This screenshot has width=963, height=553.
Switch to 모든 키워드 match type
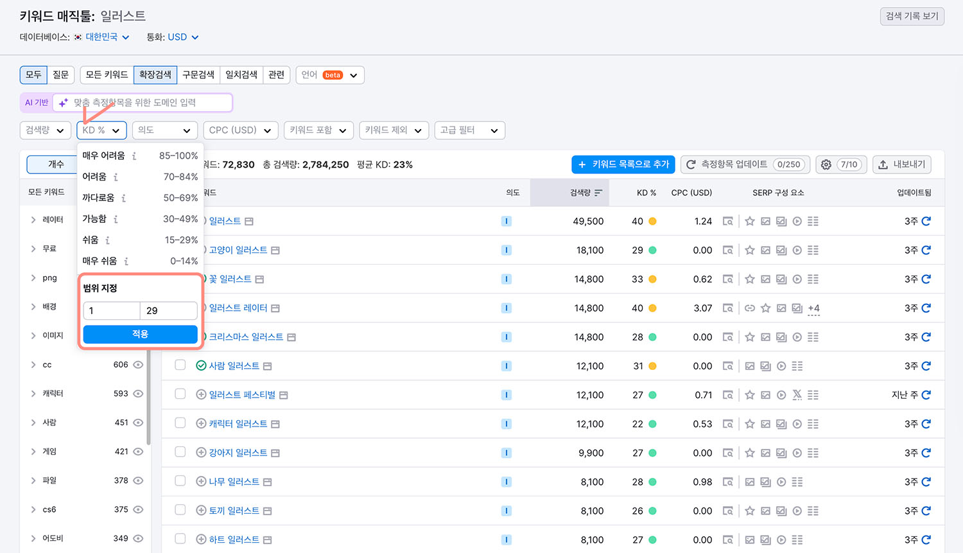[107, 75]
